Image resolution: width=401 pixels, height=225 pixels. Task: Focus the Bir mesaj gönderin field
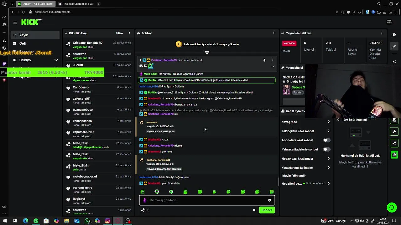click(x=207, y=200)
